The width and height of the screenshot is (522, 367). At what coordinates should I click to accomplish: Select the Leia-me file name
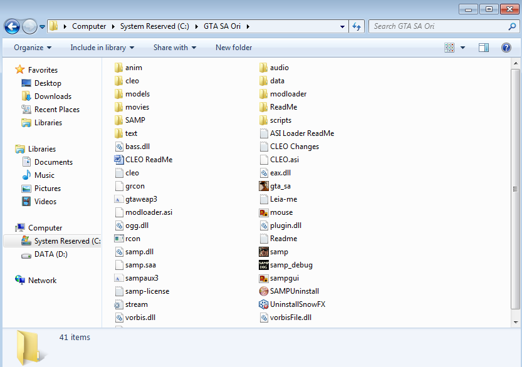(283, 199)
